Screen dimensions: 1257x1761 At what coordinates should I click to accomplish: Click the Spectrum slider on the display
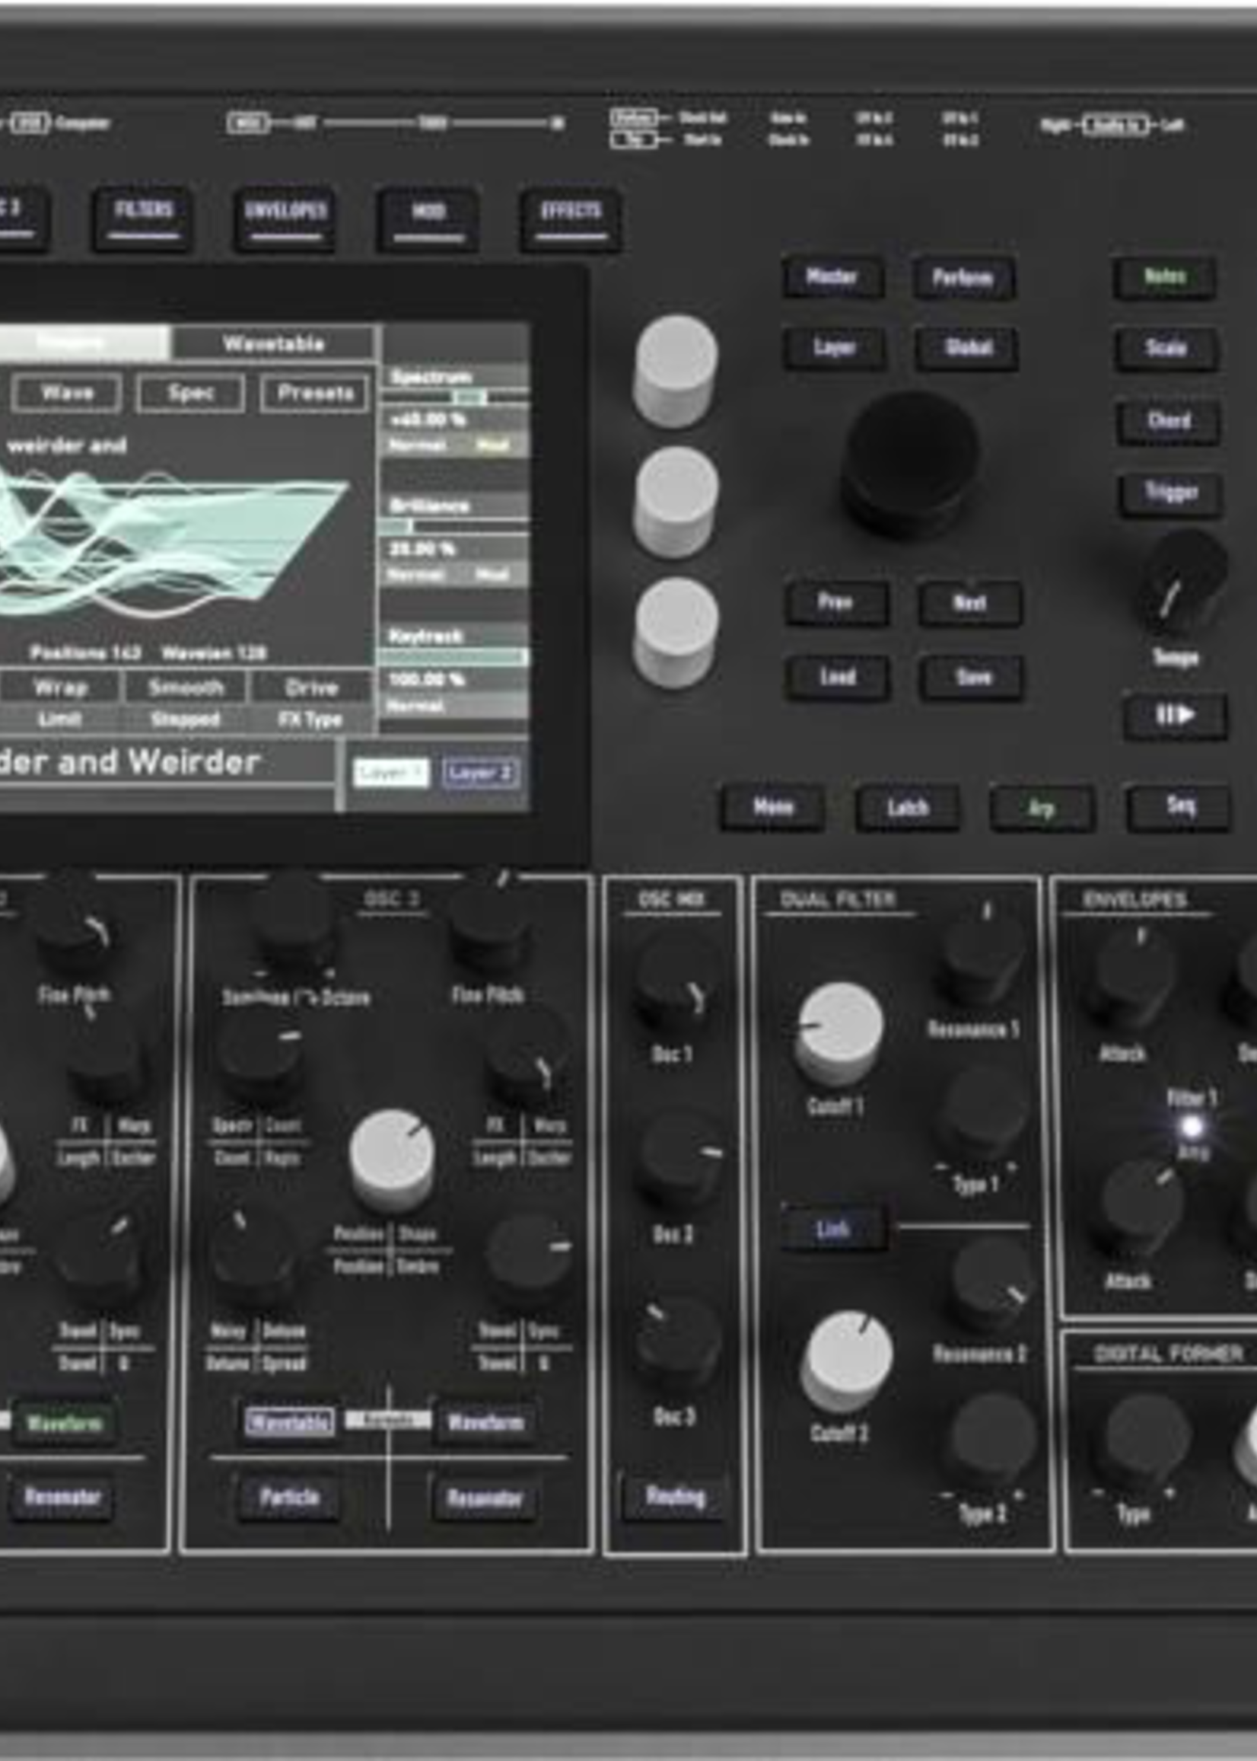455,398
